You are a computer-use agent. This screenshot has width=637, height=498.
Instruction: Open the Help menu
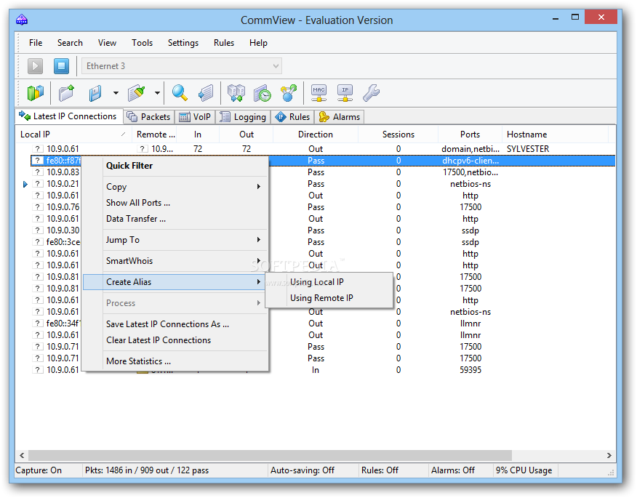point(258,43)
